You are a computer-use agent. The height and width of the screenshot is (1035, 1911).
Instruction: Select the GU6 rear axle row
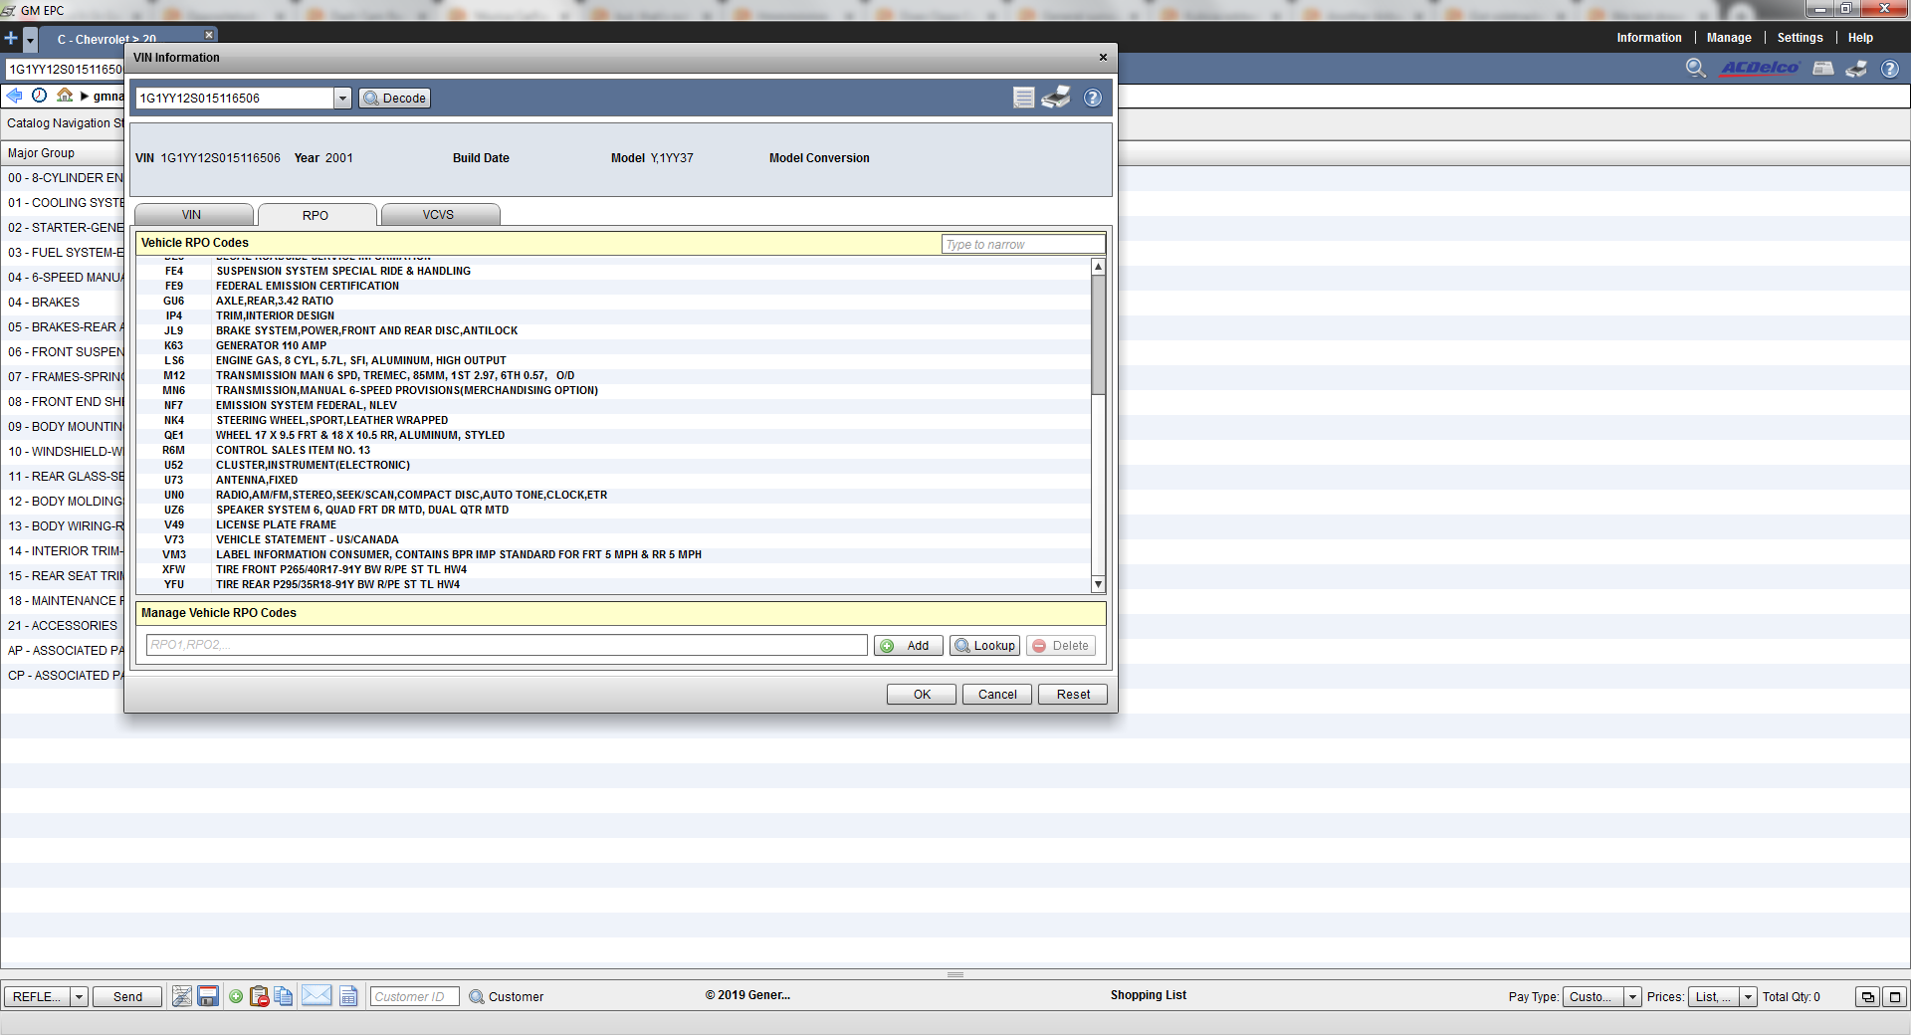click(613, 301)
